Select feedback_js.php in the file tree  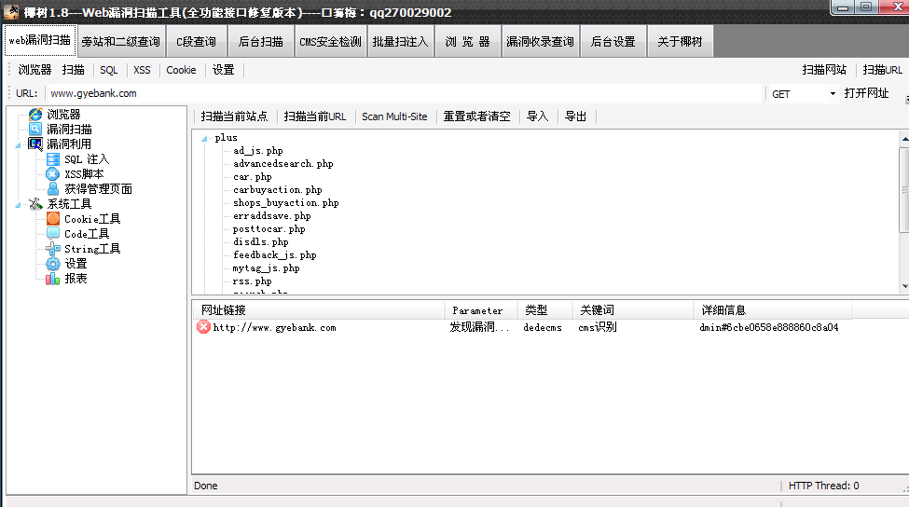[274, 255]
